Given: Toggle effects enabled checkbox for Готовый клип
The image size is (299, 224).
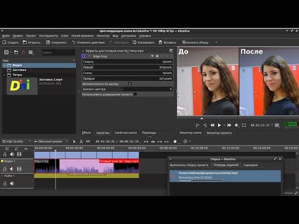Looking at the screenshot, I should (x=83, y=50).
